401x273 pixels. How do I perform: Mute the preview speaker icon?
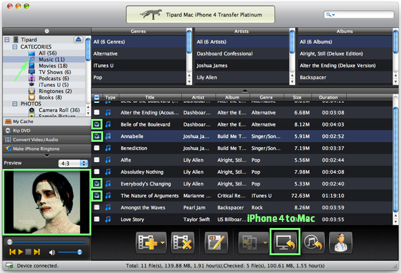pos(52,252)
